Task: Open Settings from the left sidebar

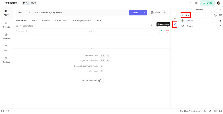Action: coord(6,60)
